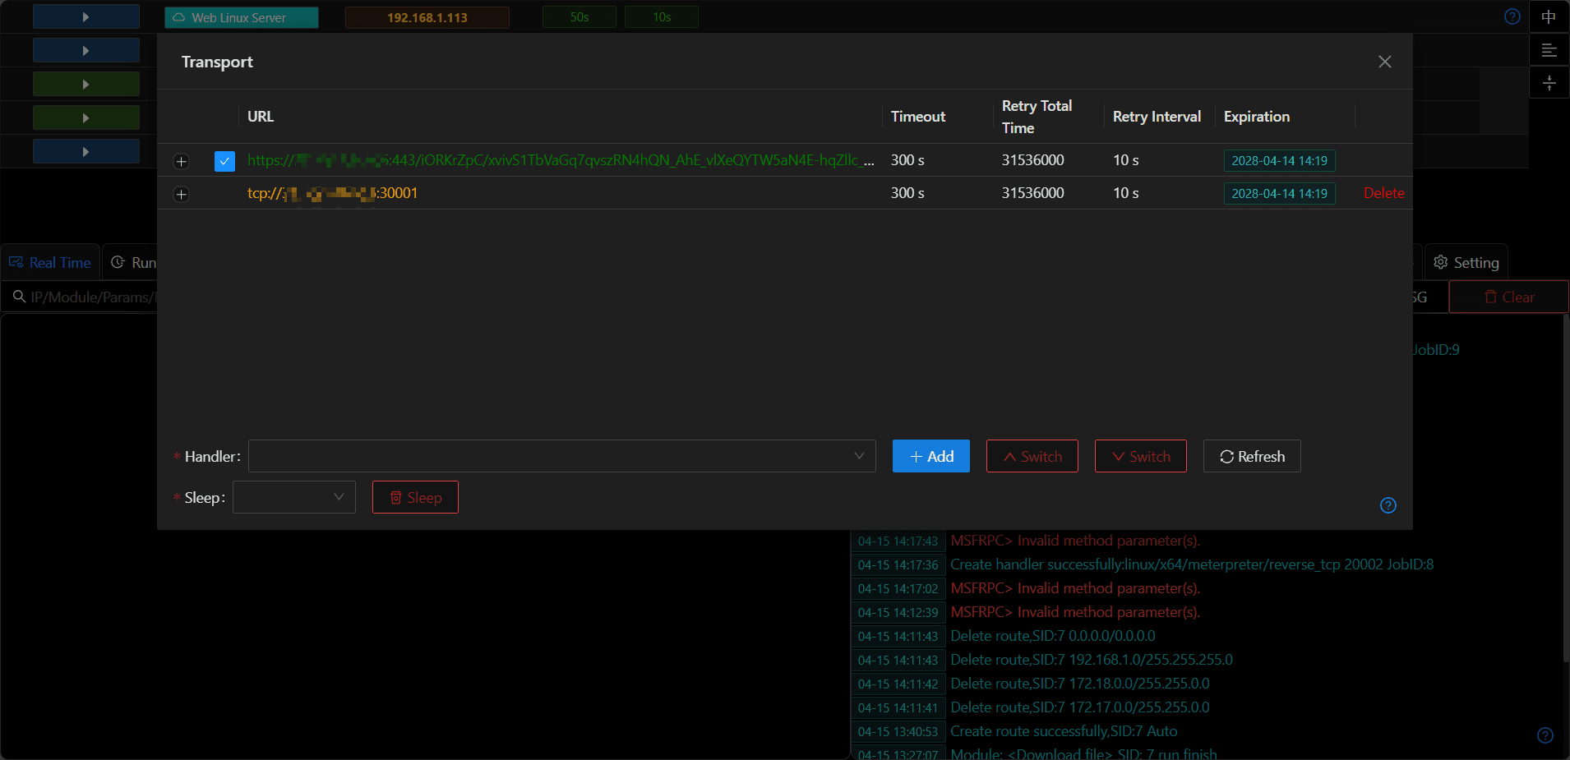This screenshot has width=1570, height=760.
Task: Click the help icon in the top bar
Action: pyautogui.click(x=1512, y=16)
